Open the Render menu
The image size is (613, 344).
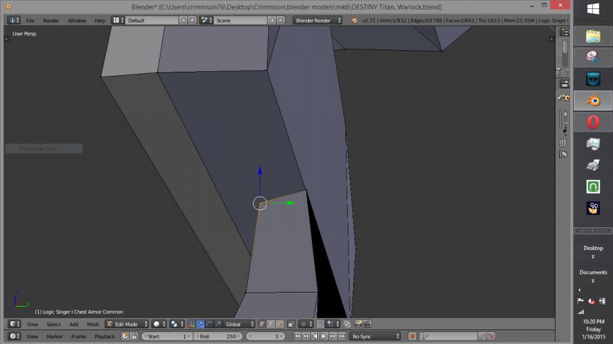(x=51, y=20)
